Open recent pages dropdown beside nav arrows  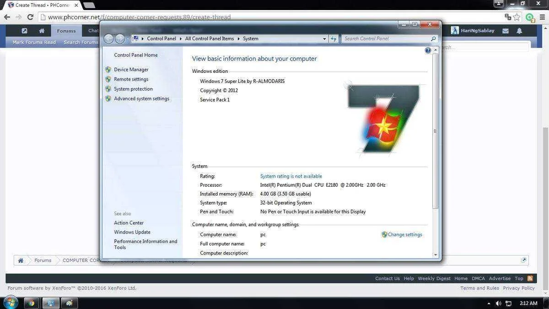point(128,39)
